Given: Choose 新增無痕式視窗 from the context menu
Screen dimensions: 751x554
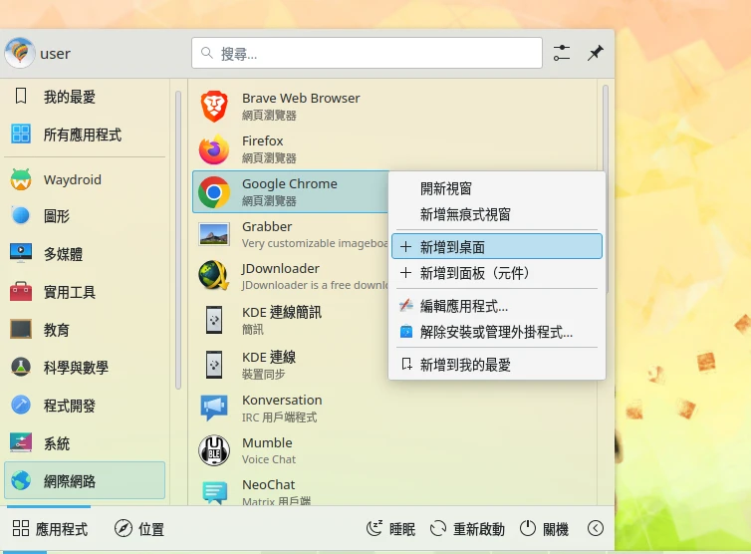Looking at the screenshot, I should point(497,214).
